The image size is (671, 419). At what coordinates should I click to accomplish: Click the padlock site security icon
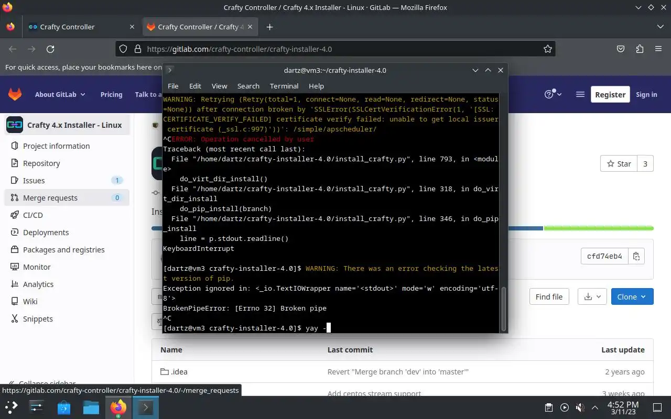pos(138,49)
